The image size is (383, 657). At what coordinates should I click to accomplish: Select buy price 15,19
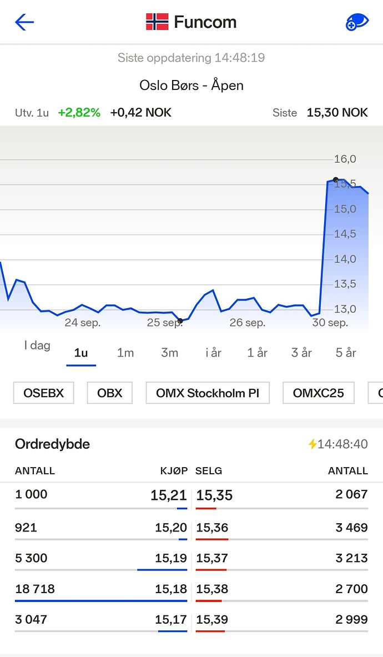[x=171, y=558]
